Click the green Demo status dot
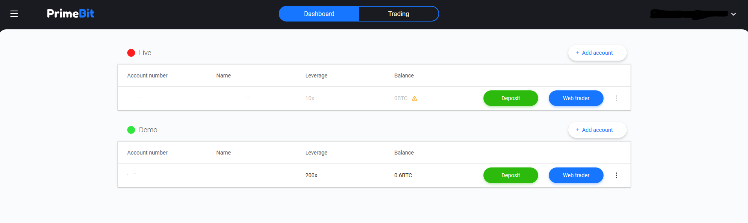 (x=131, y=130)
